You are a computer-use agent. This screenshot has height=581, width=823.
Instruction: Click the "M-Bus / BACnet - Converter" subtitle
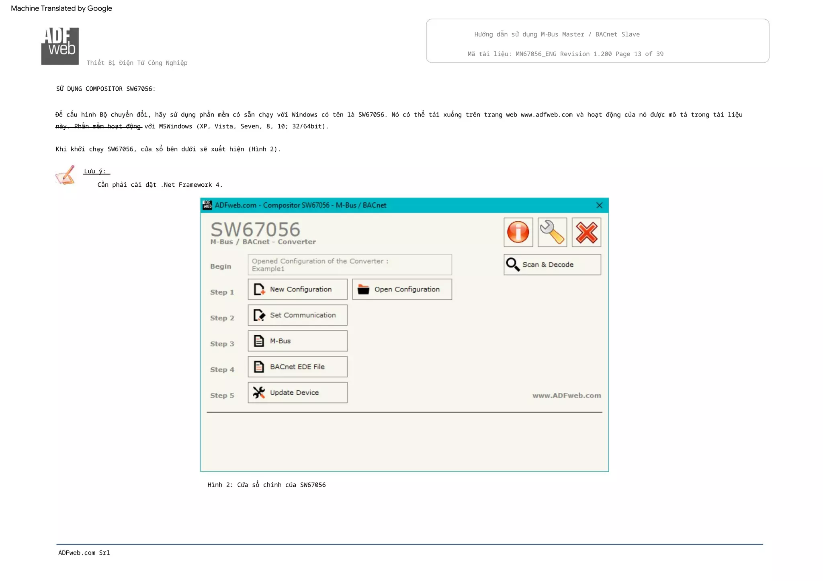[263, 242]
